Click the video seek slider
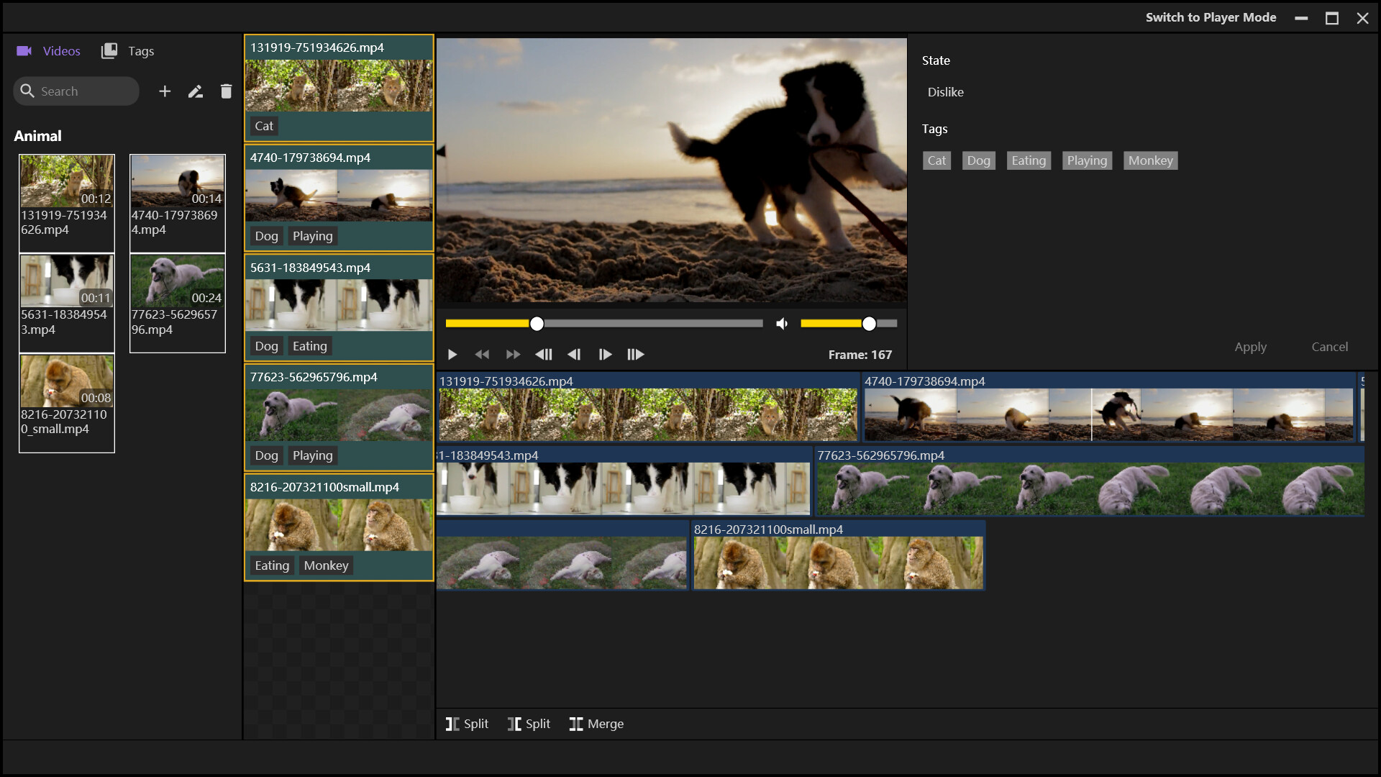 [x=604, y=324]
